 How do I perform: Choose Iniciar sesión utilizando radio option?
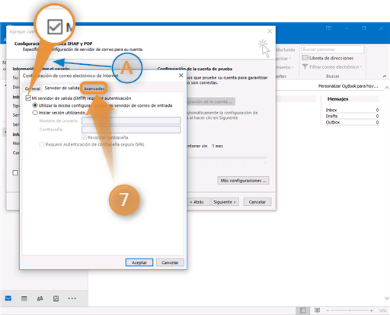click(35, 113)
